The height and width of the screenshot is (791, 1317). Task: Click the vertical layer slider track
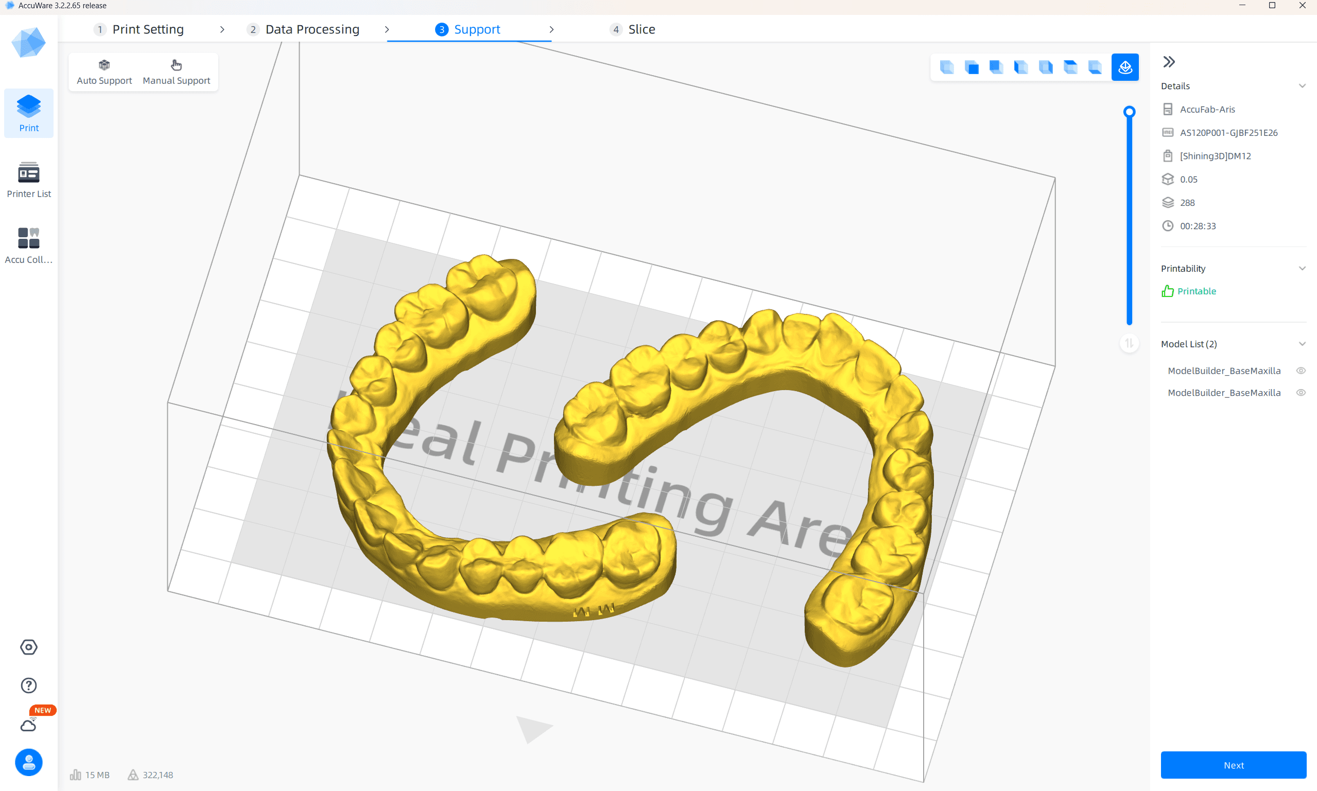(x=1129, y=219)
